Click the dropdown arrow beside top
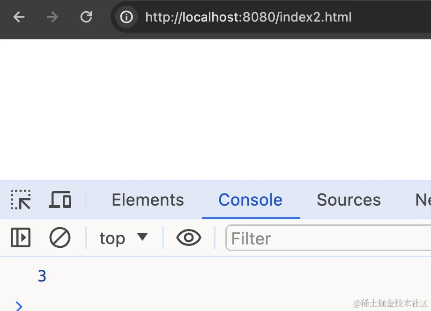The width and height of the screenshot is (431, 311). [x=142, y=237]
